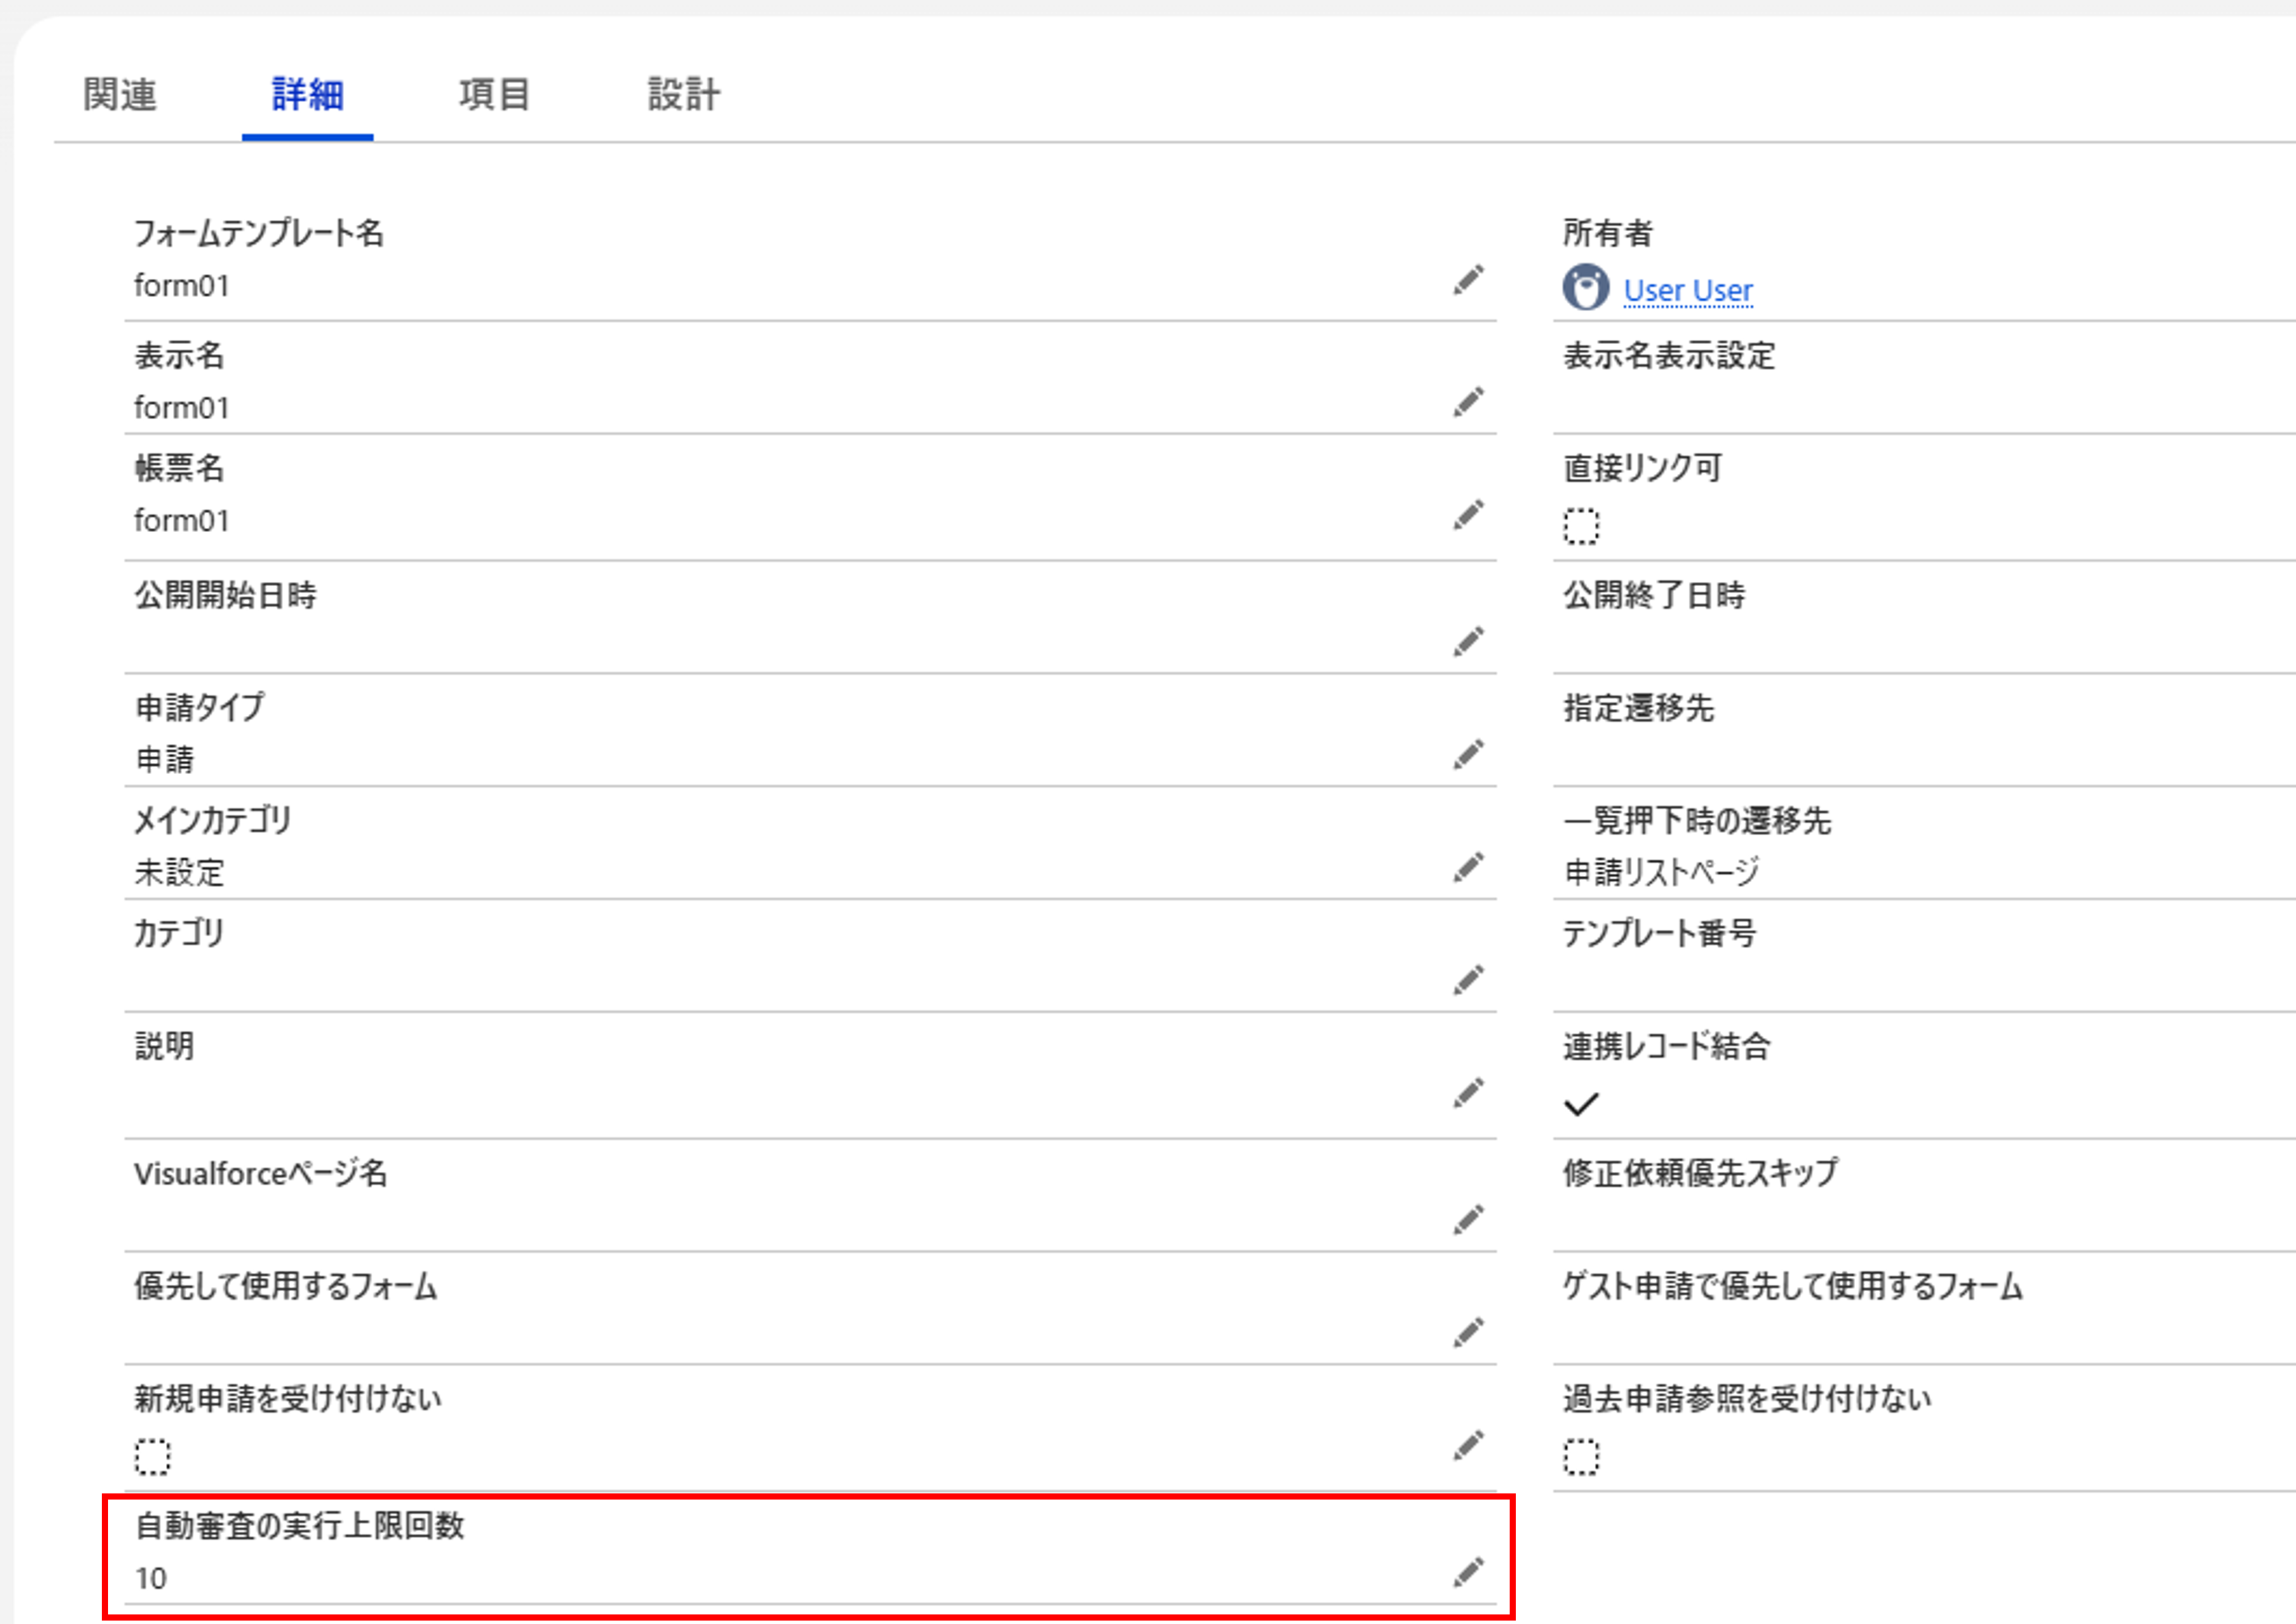Screen dimensions: 2296x1624
Task: Edit Visualforceページ名 with pencil icon
Action: point(1468,1220)
